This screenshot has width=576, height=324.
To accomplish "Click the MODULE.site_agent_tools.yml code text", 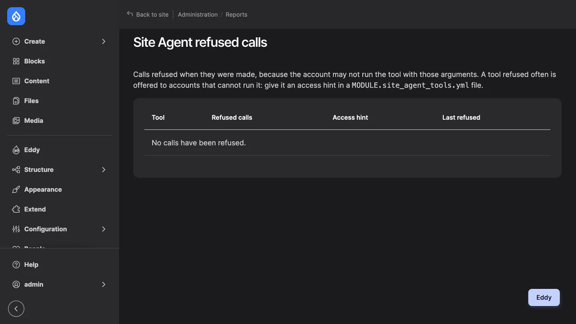I will 410,85.
